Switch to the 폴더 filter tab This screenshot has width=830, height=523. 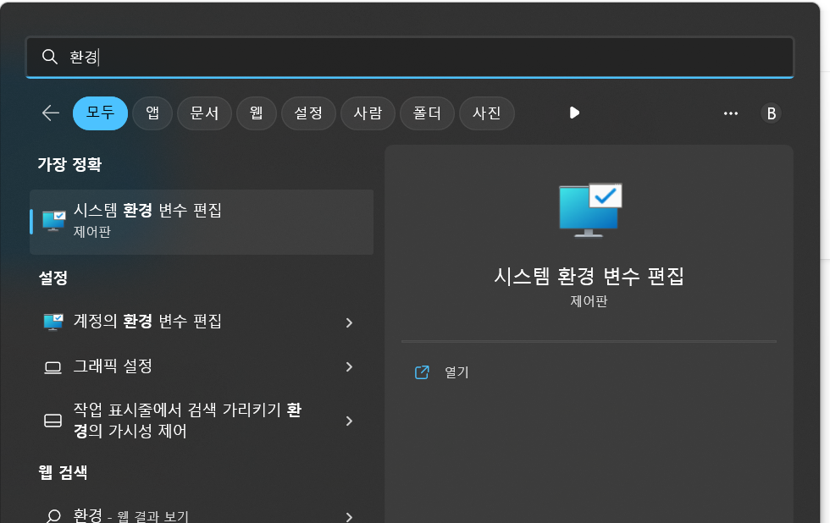[427, 113]
